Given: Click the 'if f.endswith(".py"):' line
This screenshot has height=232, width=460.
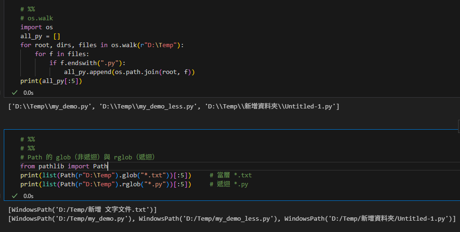Looking at the screenshot, I should [87, 63].
